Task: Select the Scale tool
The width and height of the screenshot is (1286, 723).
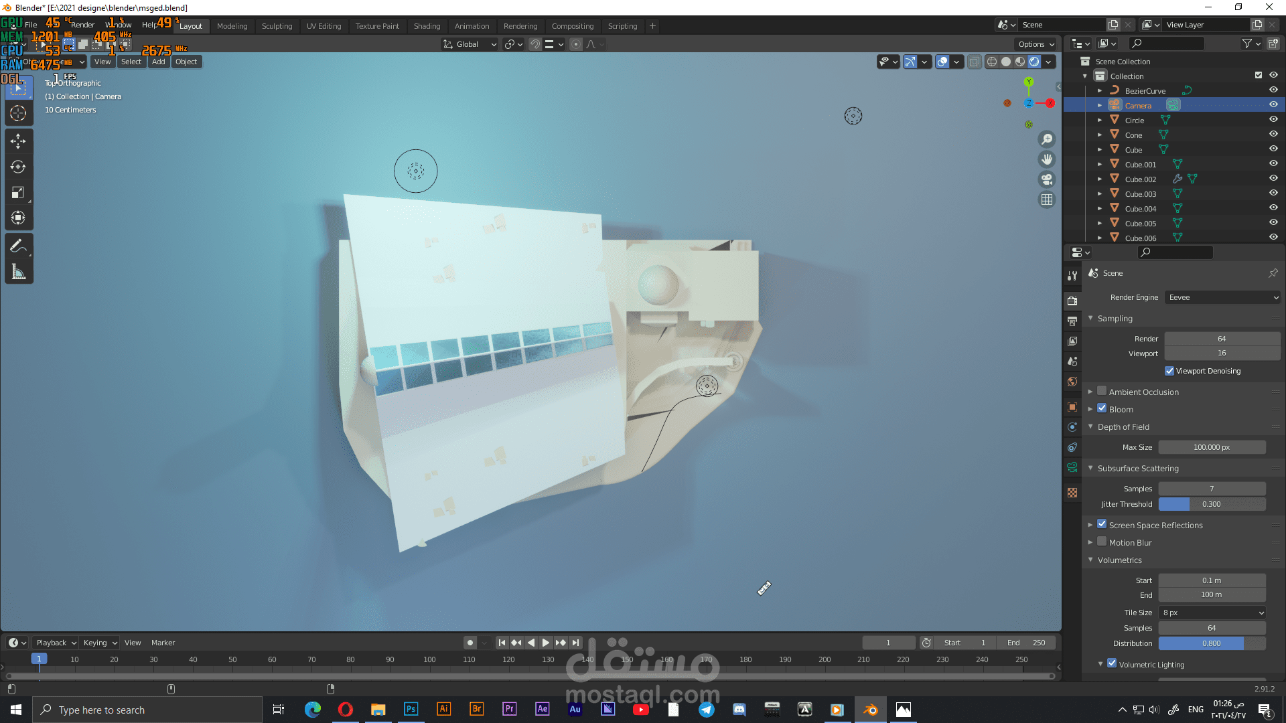Action: [x=18, y=193]
